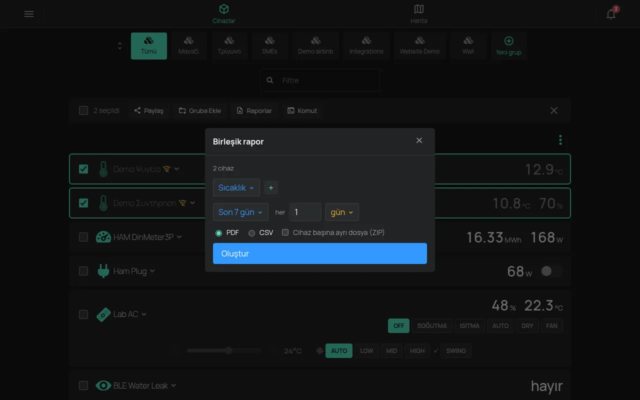The width and height of the screenshot is (640, 400).
Task: Set Lab AC mode to SOĞUTMA
Action: pyautogui.click(x=432, y=325)
